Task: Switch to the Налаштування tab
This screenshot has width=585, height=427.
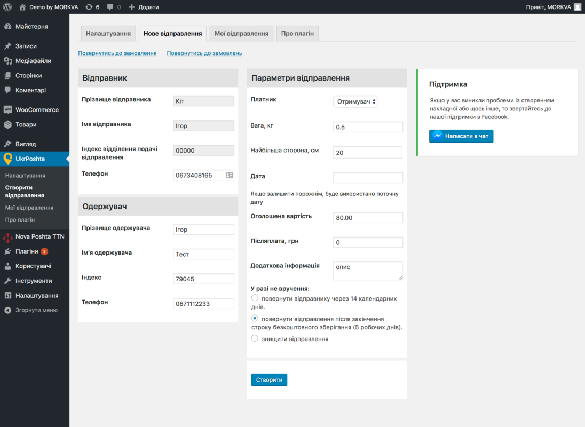Action: [x=108, y=33]
